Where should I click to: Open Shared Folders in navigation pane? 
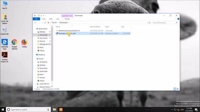pos(45,87)
